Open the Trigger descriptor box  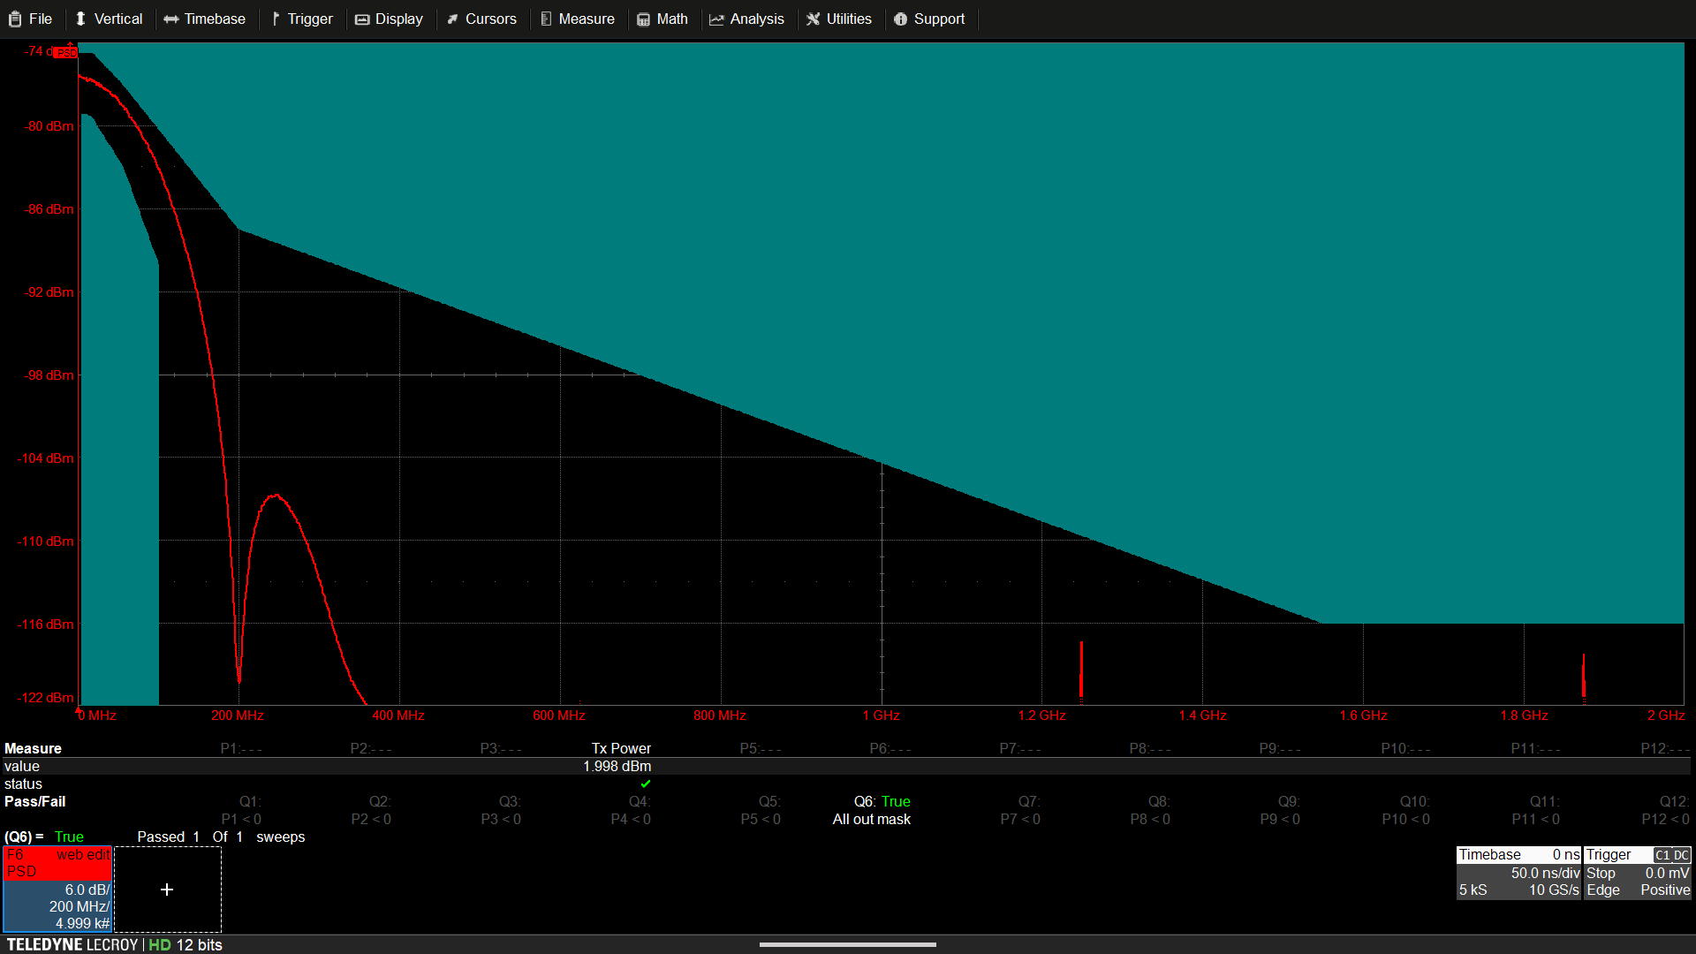pos(1637,873)
